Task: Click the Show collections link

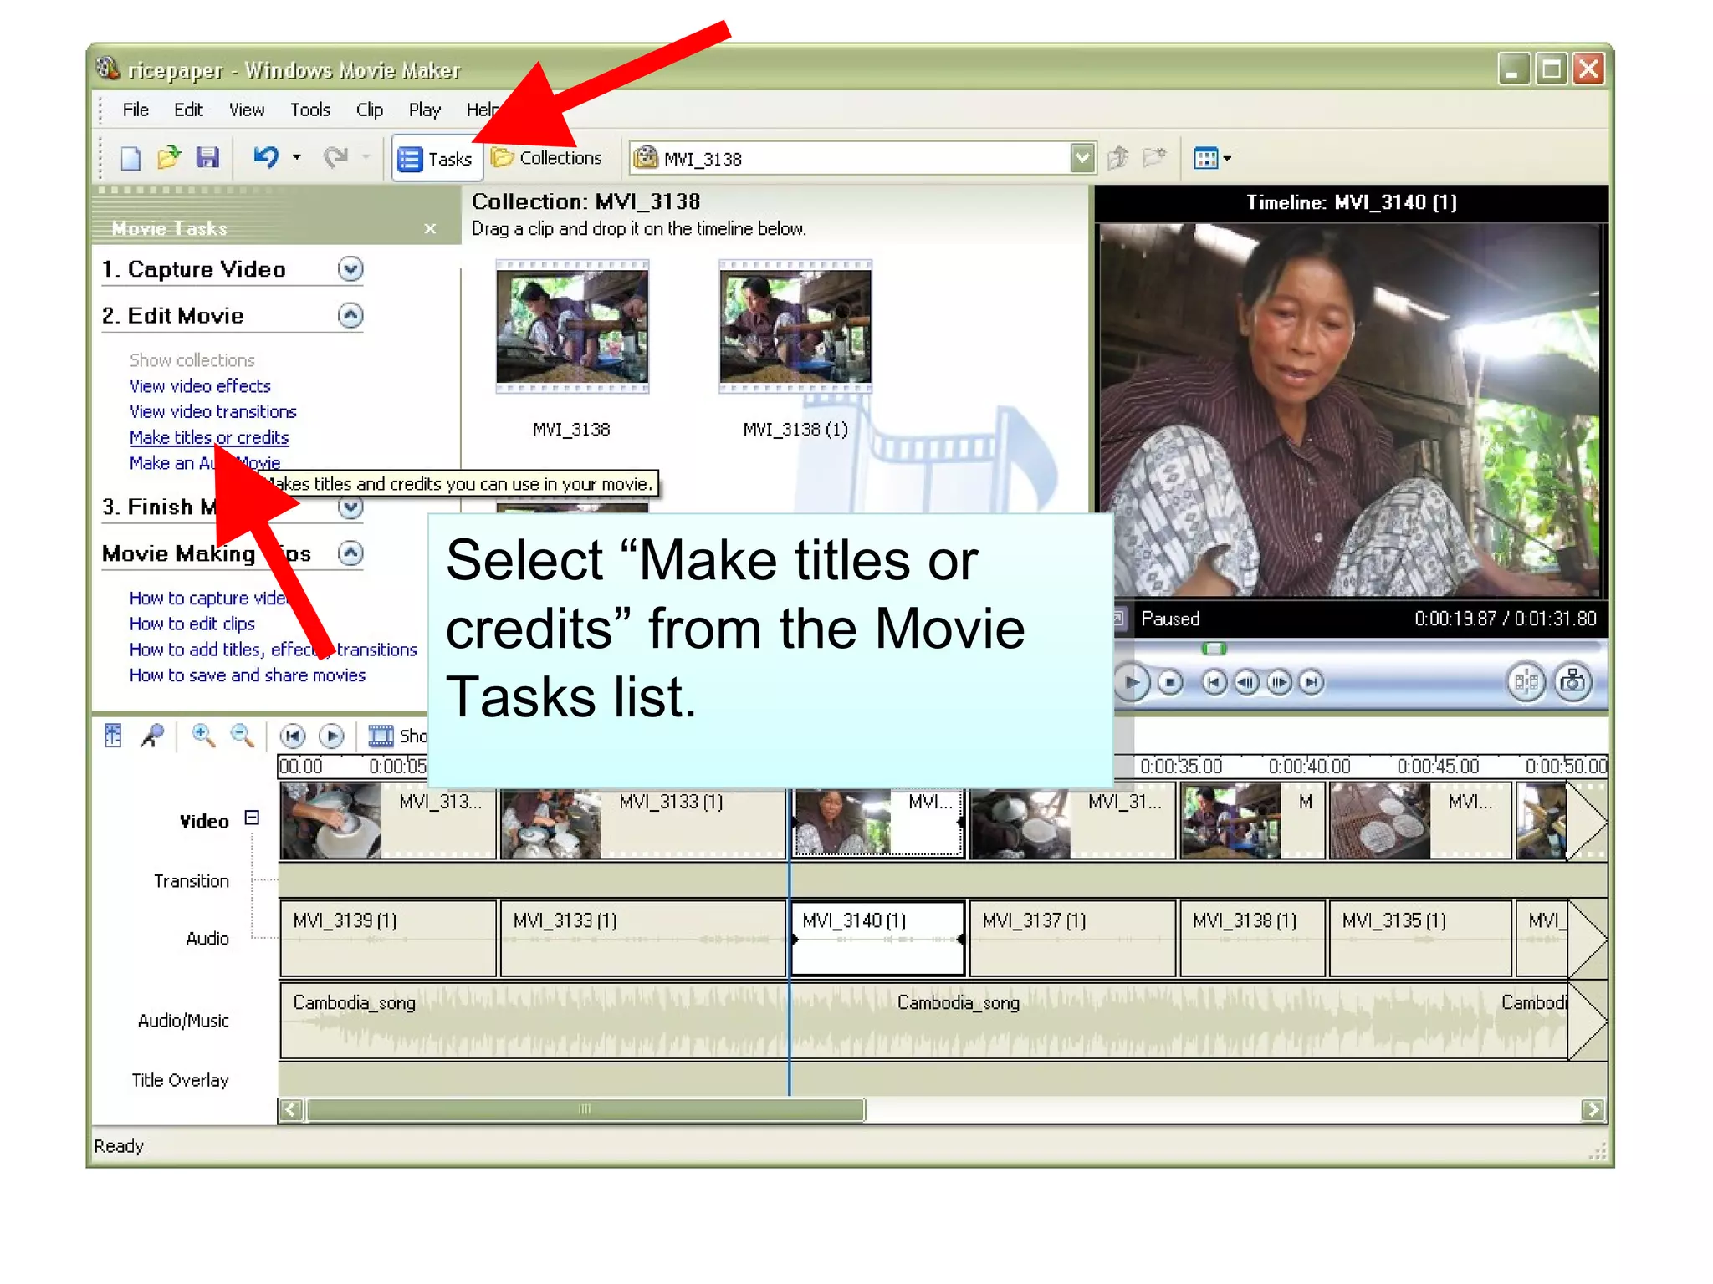Action: click(x=192, y=360)
